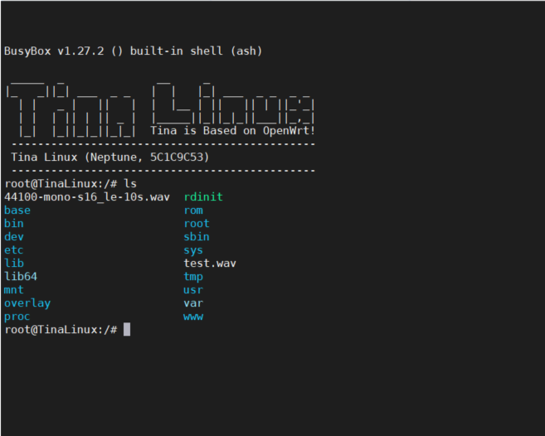Click the sys directory name
Image resolution: width=545 pixels, height=436 pixels.
[x=192, y=250]
